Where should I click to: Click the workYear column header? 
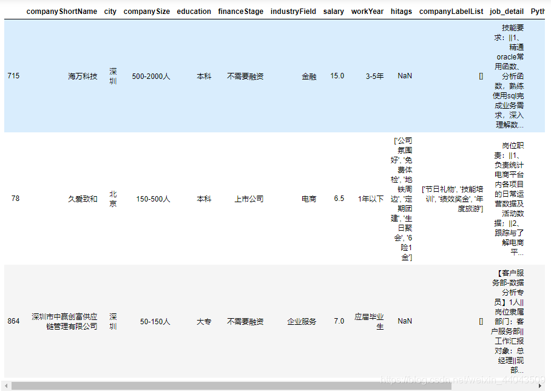[367, 12]
